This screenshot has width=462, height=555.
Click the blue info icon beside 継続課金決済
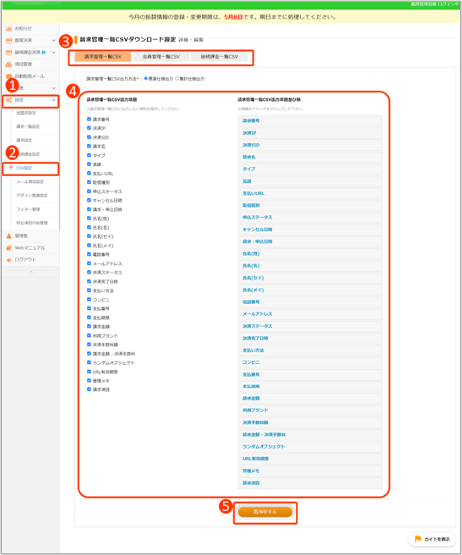(44, 52)
